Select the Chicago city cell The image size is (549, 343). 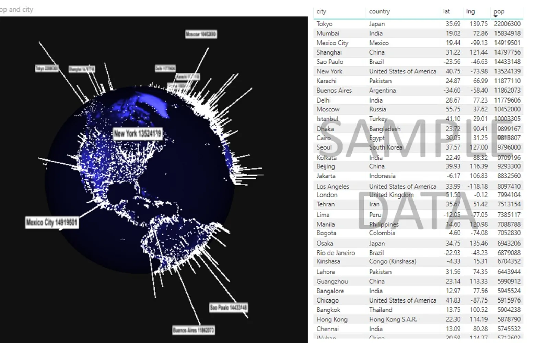[327, 300]
